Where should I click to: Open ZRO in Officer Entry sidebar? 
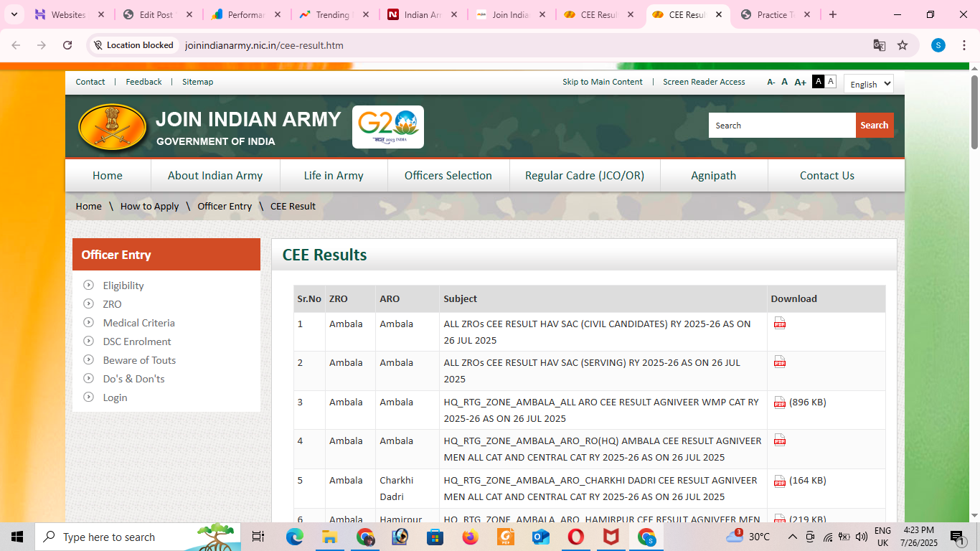112,304
